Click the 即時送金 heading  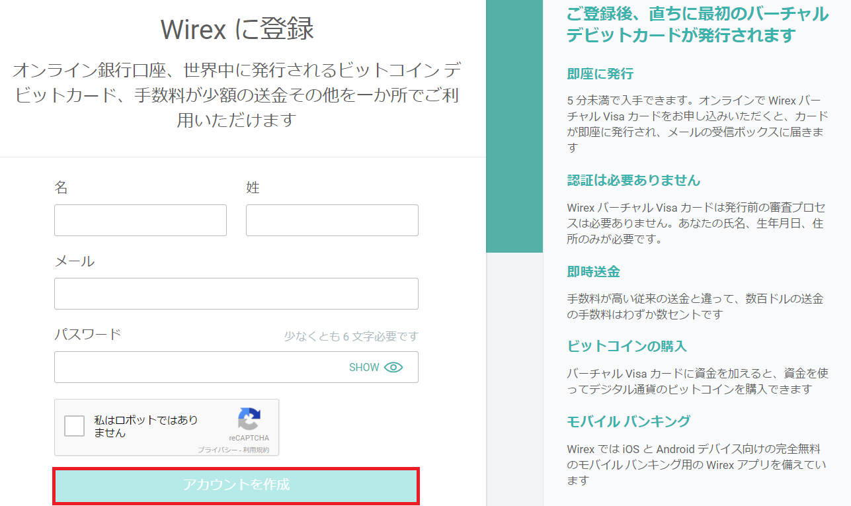click(x=593, y=272)
